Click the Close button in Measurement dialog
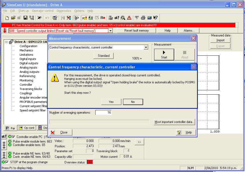The height and width of the screenshot is (172, 245). (x=61, y=132)
